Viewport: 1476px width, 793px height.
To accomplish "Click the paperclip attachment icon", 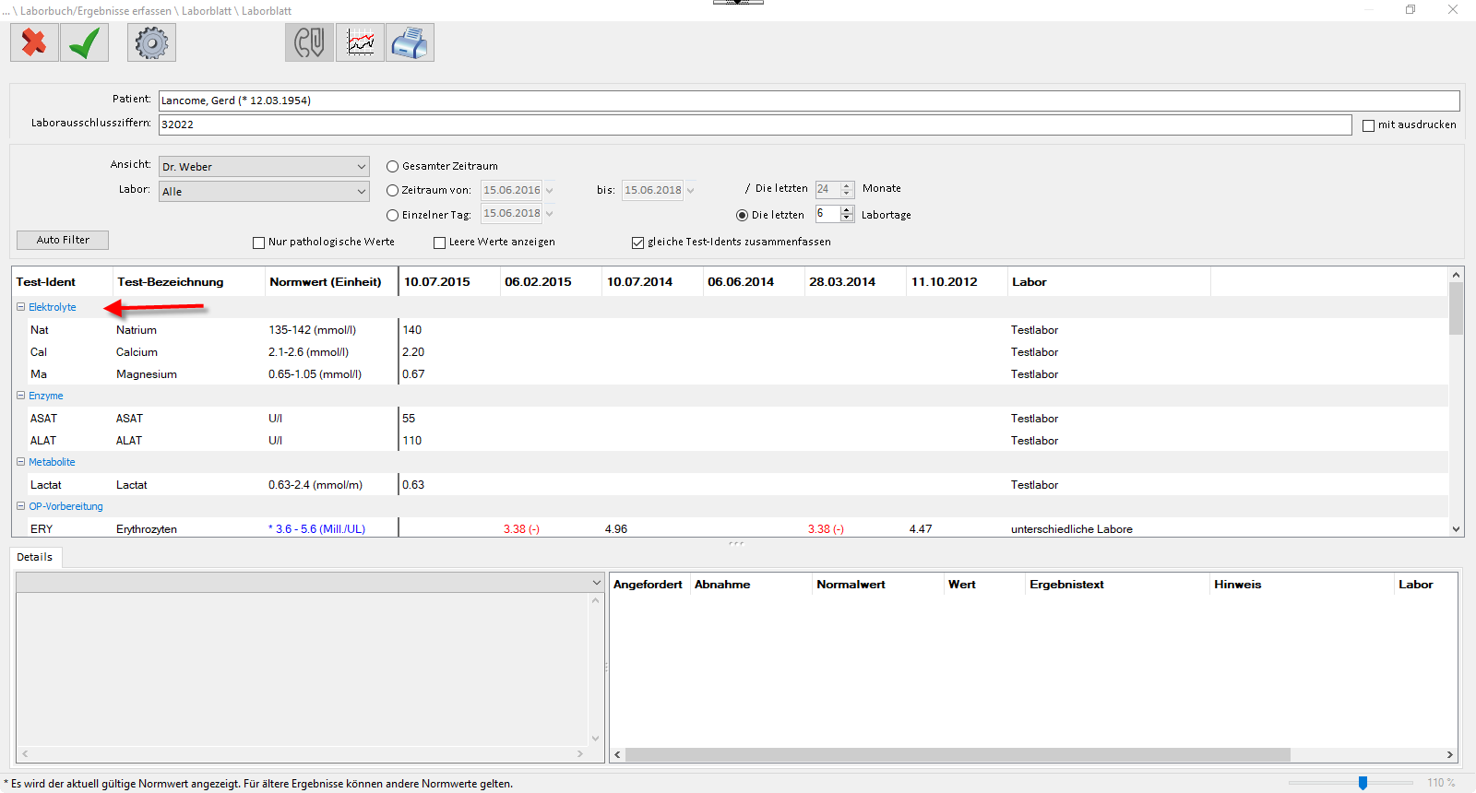I will click(309, 42).
